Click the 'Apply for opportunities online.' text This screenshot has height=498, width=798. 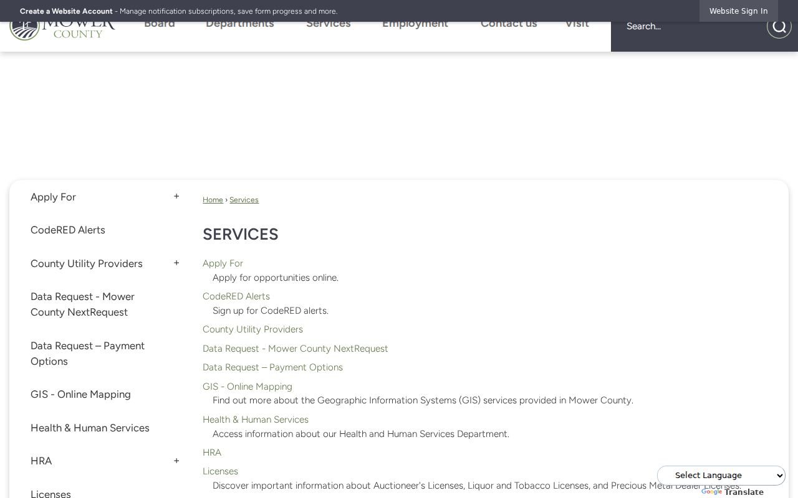pos(276,278)
